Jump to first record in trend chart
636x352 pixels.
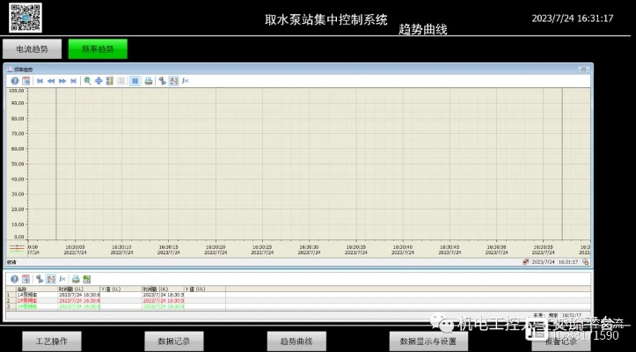click(x=40, y=80)
